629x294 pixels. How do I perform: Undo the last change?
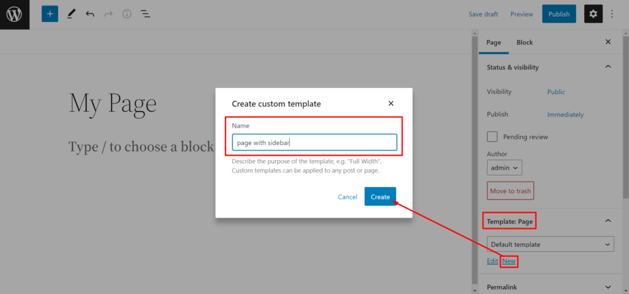(x=90, y=15)
